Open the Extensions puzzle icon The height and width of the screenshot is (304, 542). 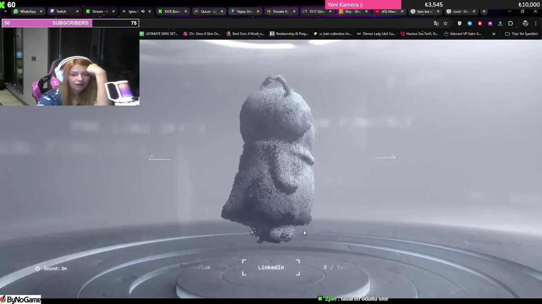pyautogui.click(x=510, y=23)
